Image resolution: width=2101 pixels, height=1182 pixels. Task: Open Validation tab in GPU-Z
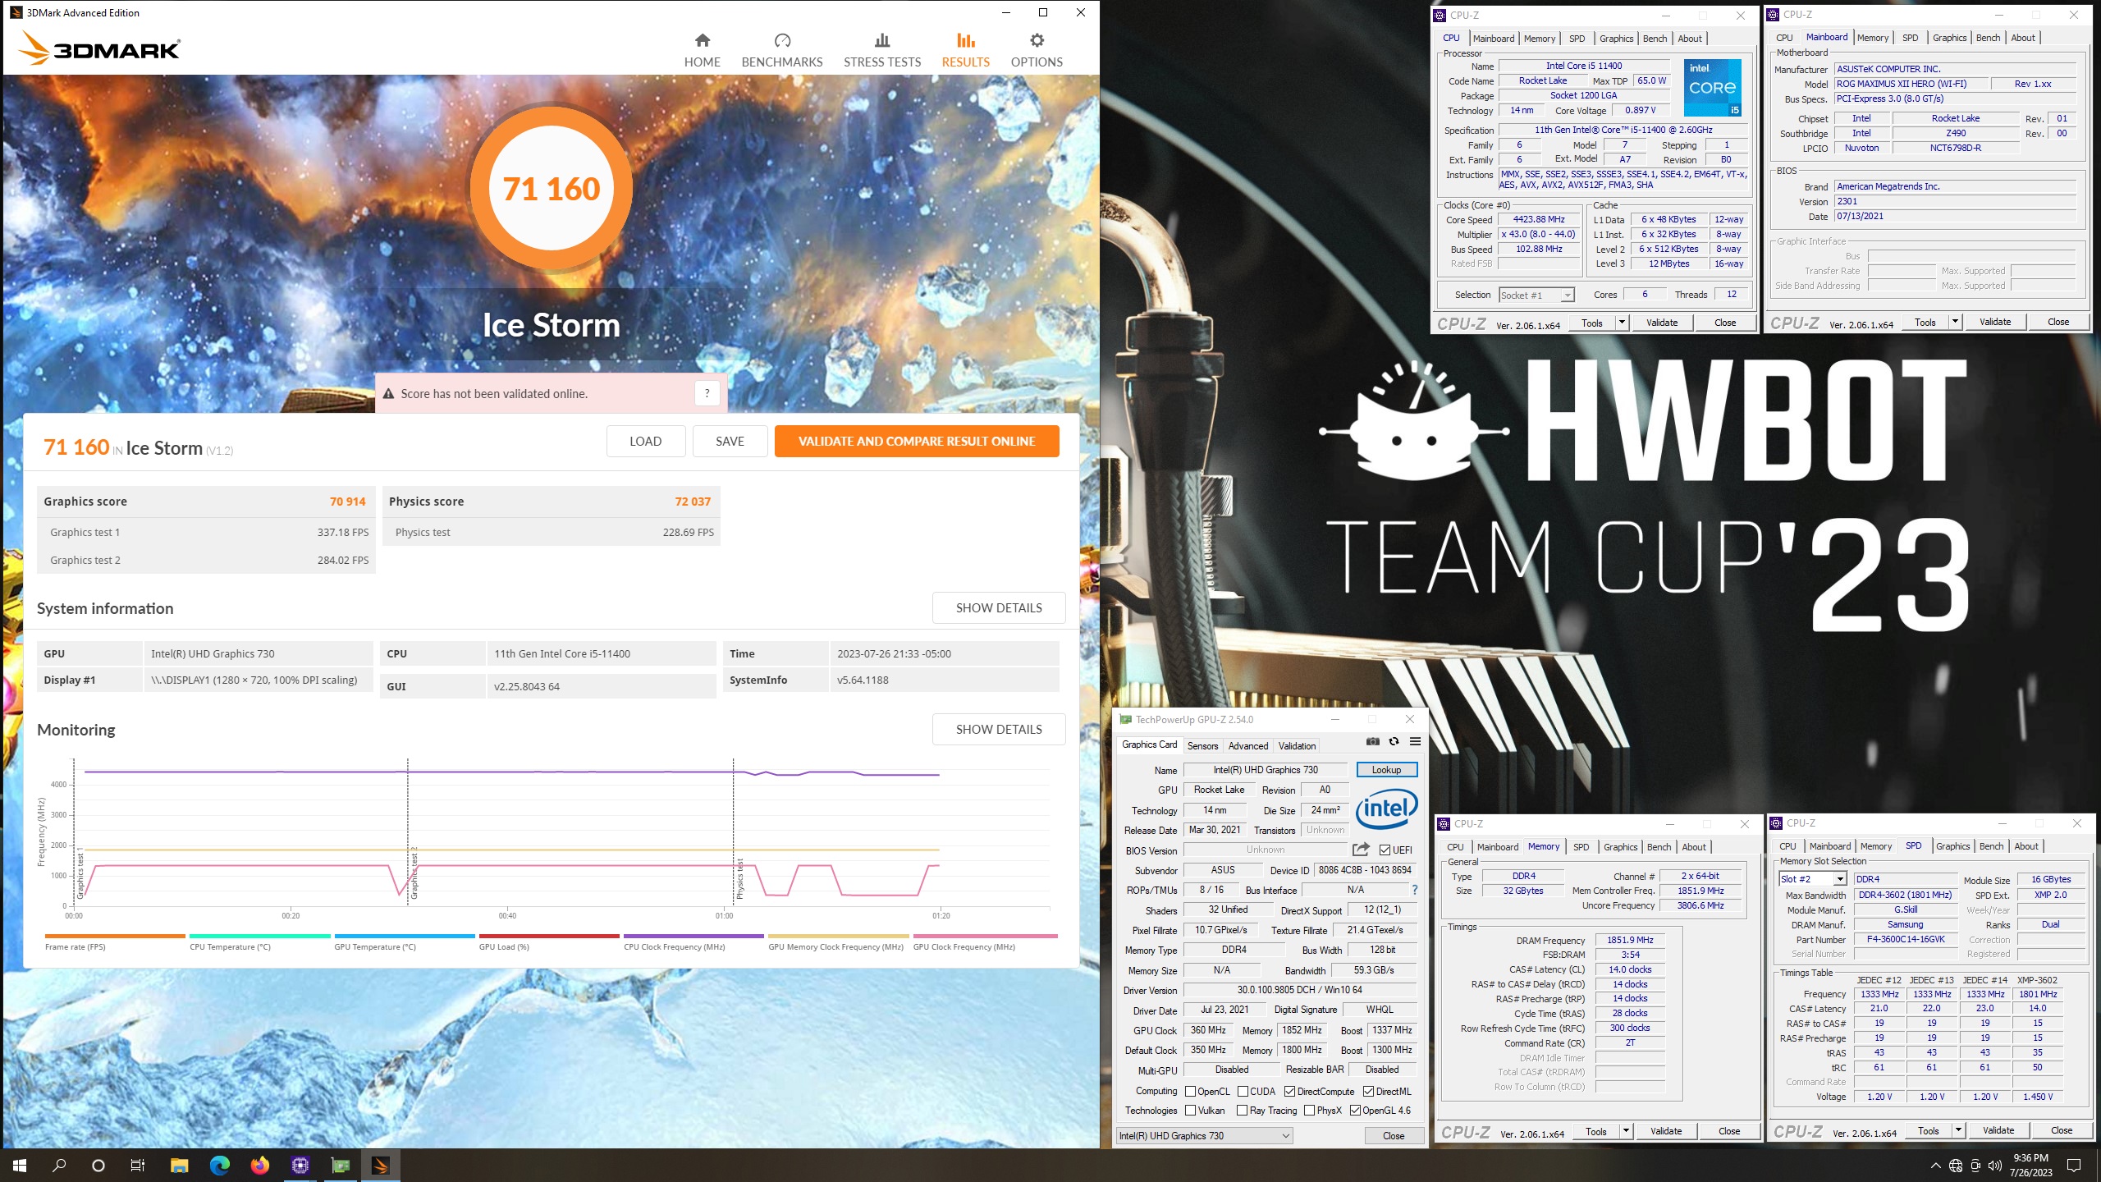click(x=1297, y=745)
